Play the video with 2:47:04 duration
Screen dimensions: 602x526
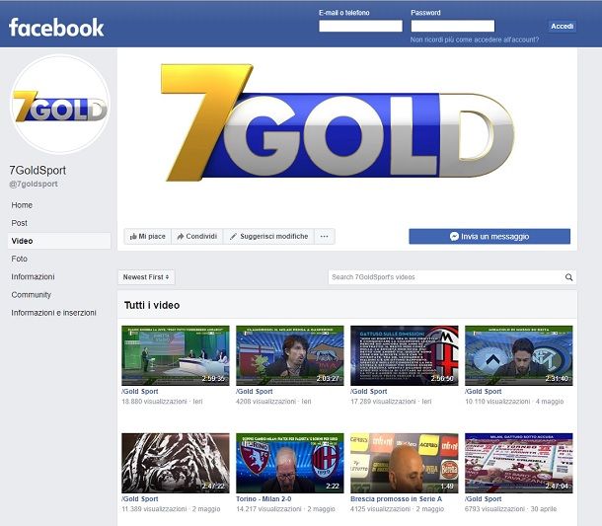pos(519,463)
